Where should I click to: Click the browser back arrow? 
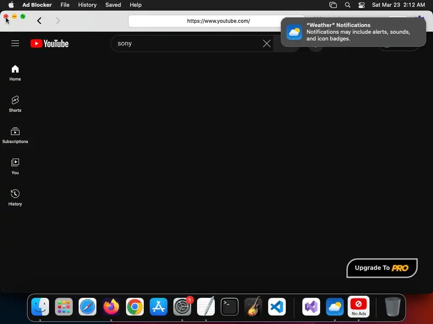tap(39, 21)
